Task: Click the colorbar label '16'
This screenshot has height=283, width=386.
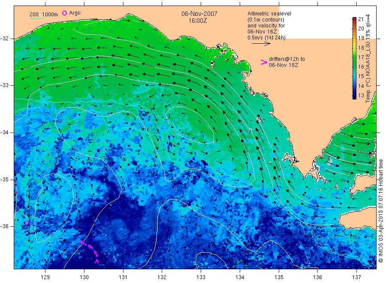Action: [361, 67]
